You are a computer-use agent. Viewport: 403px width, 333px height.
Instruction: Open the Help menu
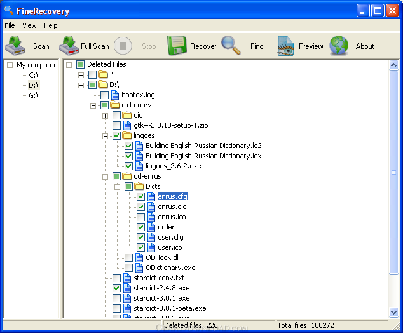(x=51, y=25)
